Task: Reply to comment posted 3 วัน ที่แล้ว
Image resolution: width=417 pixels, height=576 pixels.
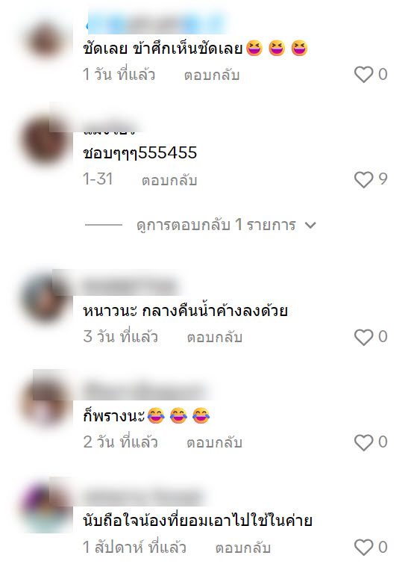Action: (x=215, y=337)
